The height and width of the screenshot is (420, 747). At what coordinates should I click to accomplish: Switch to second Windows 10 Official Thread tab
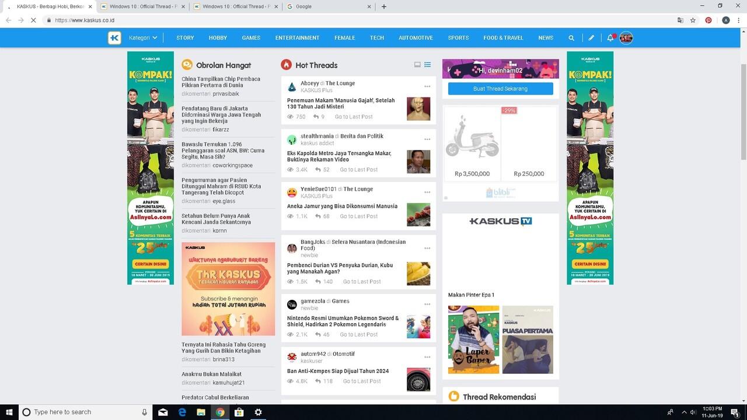236,6
